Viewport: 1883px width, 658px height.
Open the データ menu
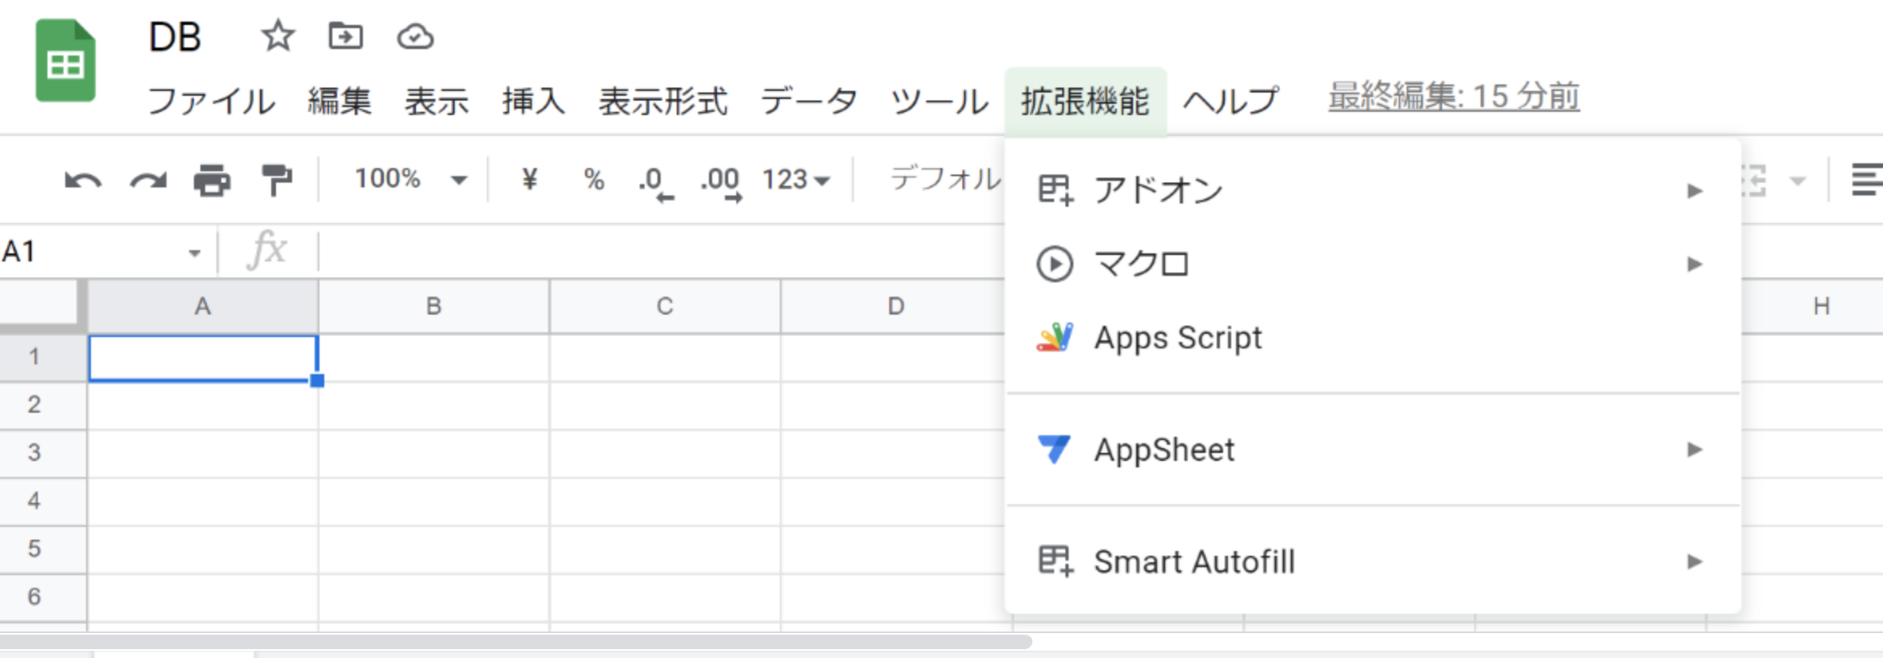pyautogui.click(x=809, y=101)
